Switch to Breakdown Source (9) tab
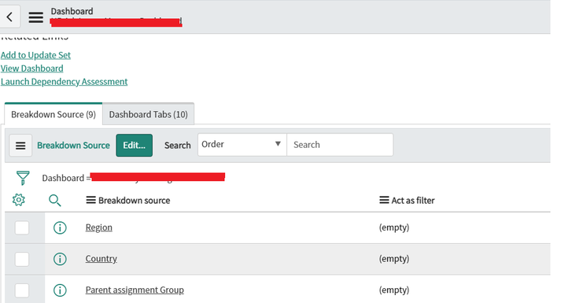 54,114
